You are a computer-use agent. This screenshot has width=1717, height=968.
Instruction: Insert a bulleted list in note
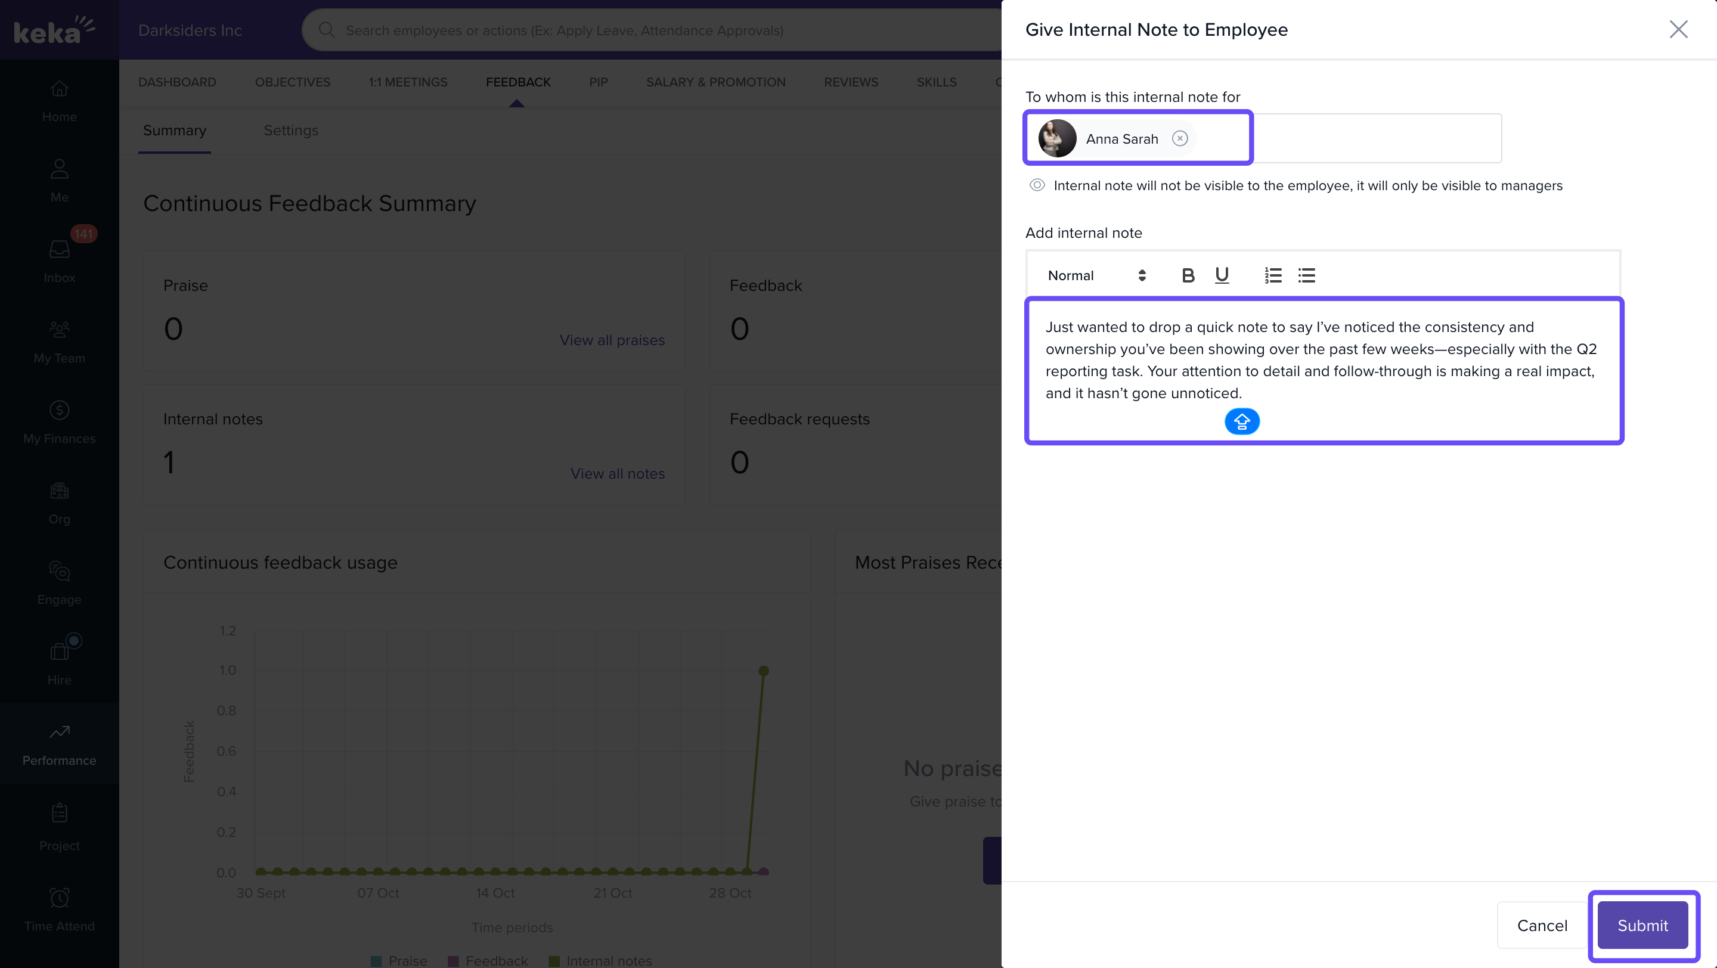[x=1306, y=275]
